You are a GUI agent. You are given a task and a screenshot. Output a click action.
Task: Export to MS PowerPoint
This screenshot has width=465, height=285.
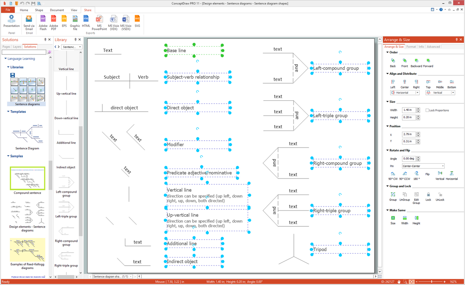(99, 23)
